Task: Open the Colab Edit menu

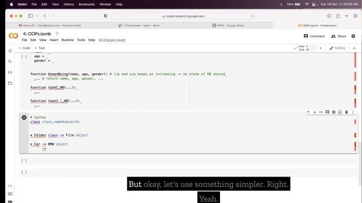Action: tap(33, 40)
